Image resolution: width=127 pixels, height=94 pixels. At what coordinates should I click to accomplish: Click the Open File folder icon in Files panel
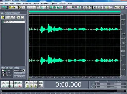point(3,18)
